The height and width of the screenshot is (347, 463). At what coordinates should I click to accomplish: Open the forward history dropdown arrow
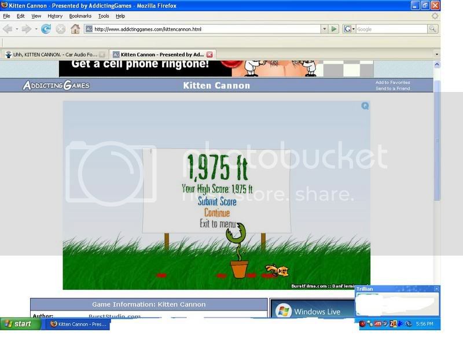pyautogui.click(x=36, y=29)
